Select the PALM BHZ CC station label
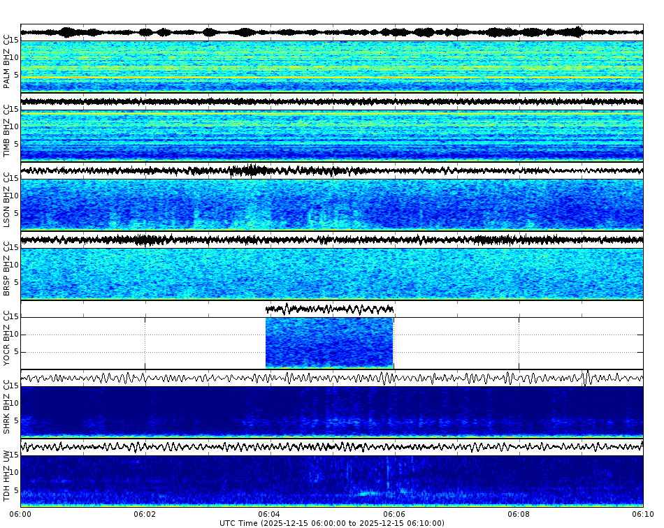 (x=7, y=59)
